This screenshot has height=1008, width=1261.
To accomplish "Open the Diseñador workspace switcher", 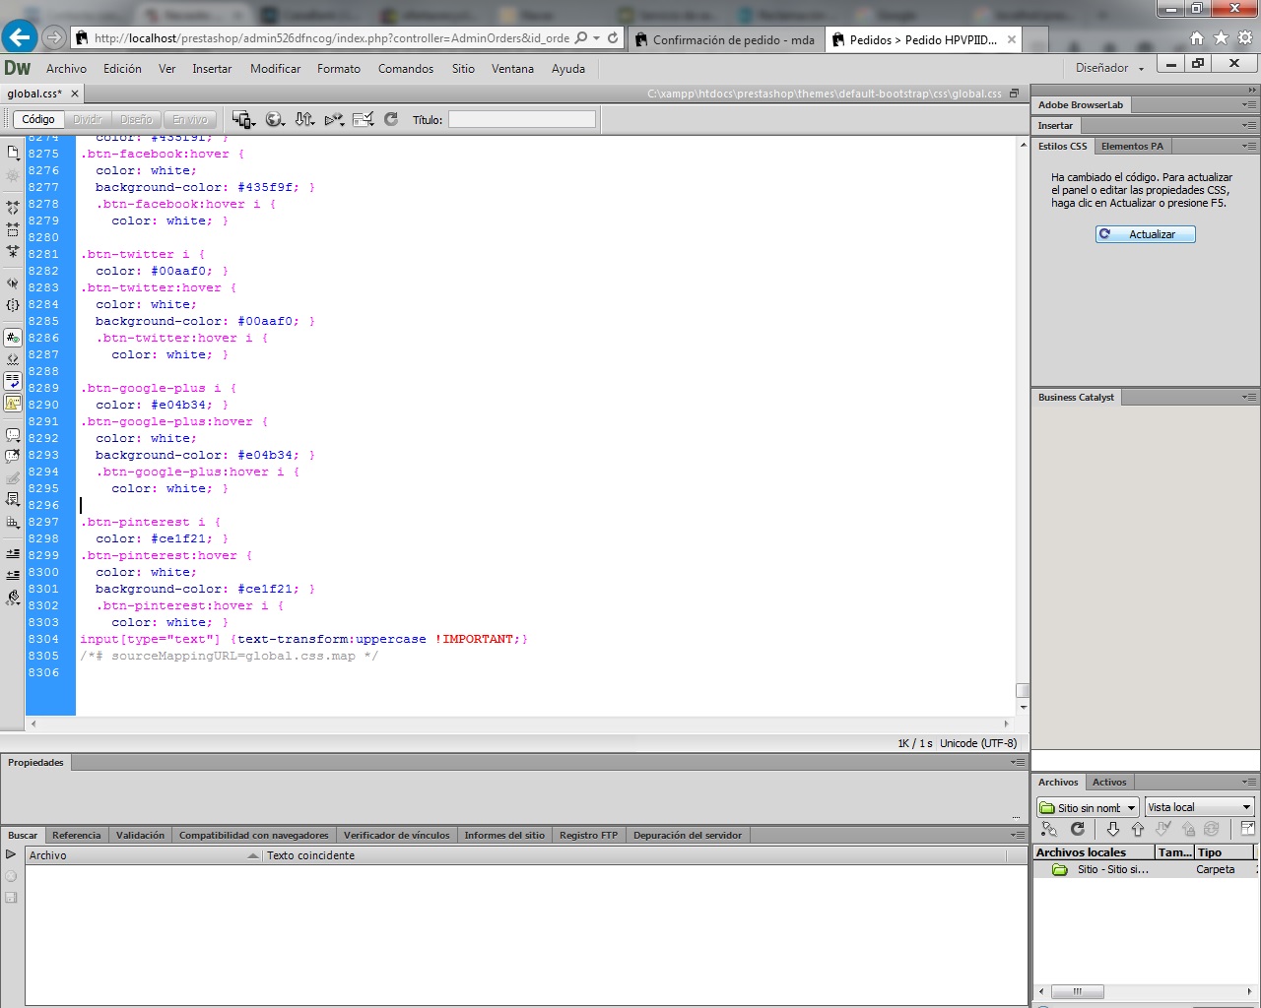I will (x=1109, y=68).
